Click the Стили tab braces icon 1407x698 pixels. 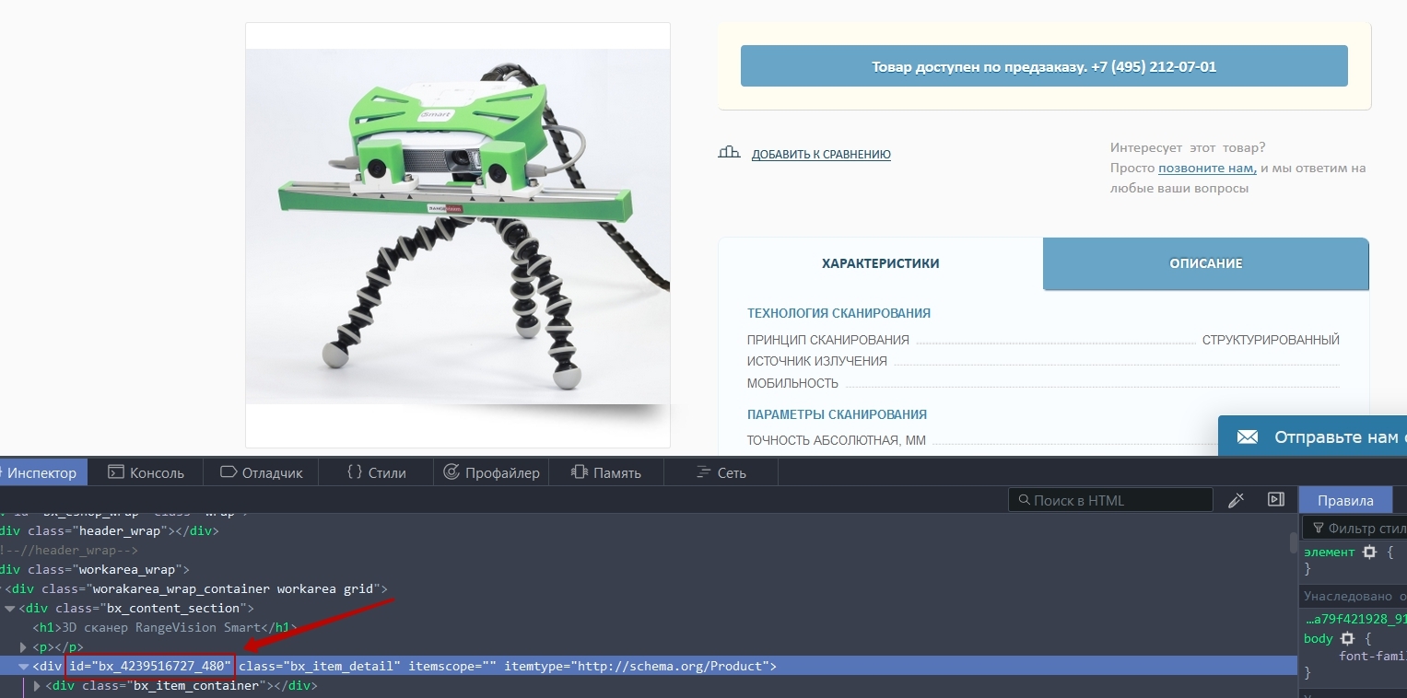tap(355, 472)
